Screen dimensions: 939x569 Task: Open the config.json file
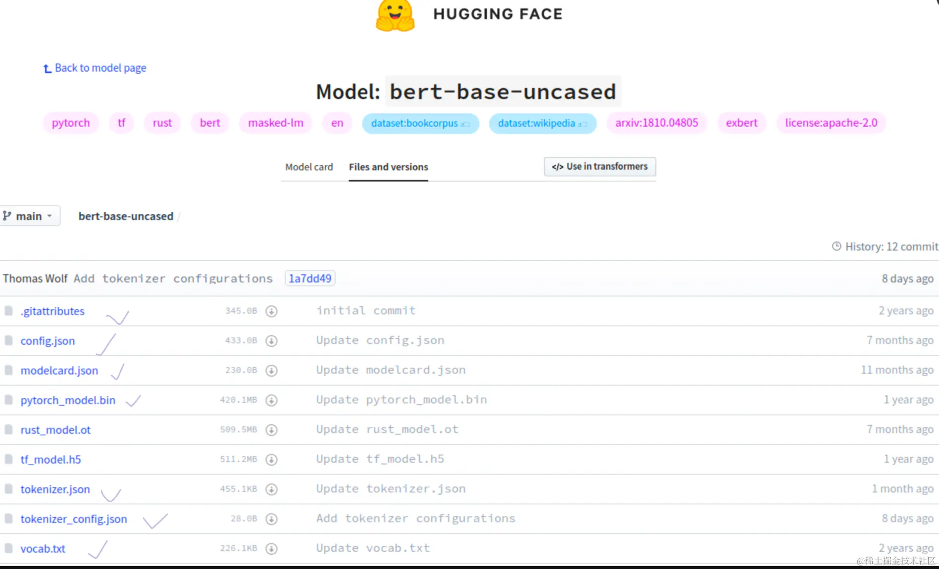(48, 341)
